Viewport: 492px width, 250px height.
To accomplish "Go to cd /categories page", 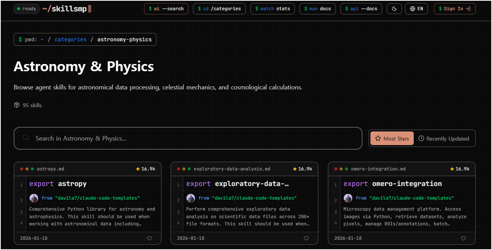I will [x=219, y=9].
